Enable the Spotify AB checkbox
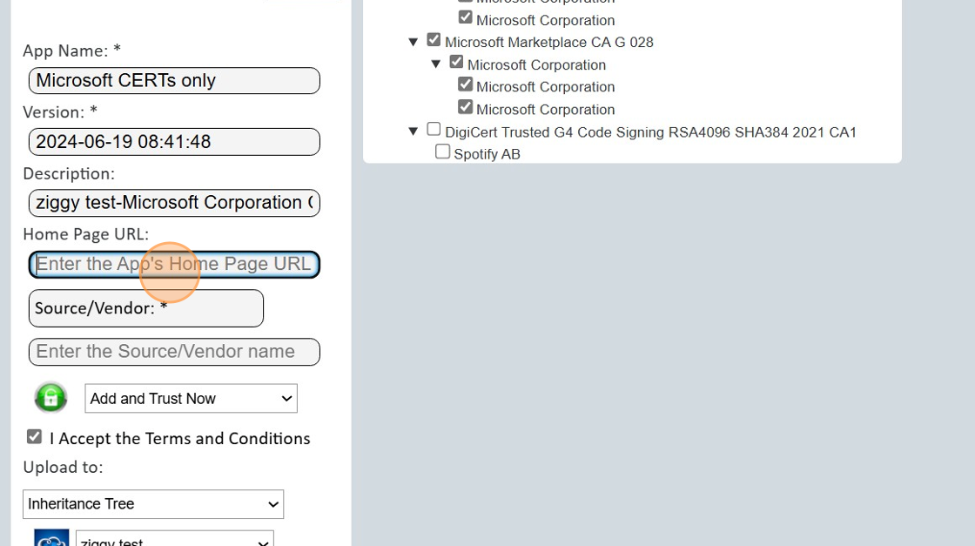The height and width of the screenshot is (546, 975). click(442, 152)
